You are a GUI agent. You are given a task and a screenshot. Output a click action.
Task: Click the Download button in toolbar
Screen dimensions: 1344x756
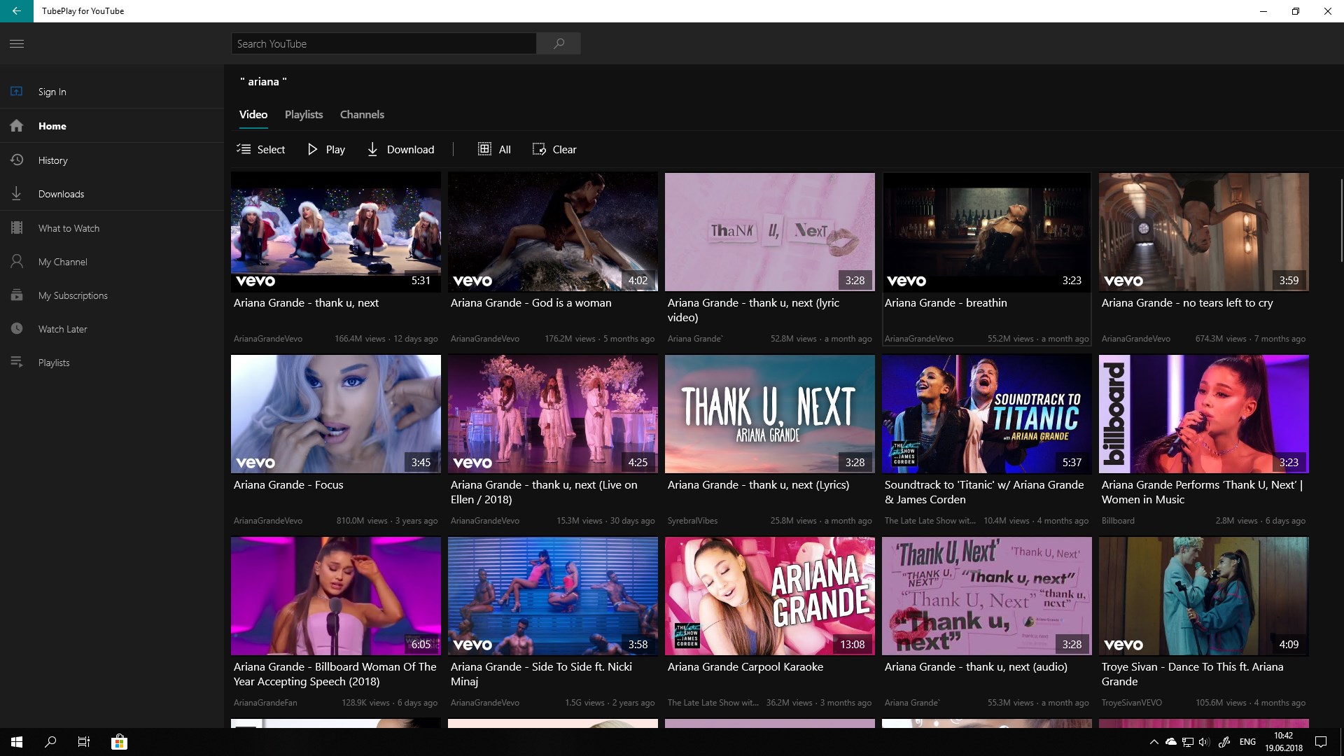click(x=400, y=149)
